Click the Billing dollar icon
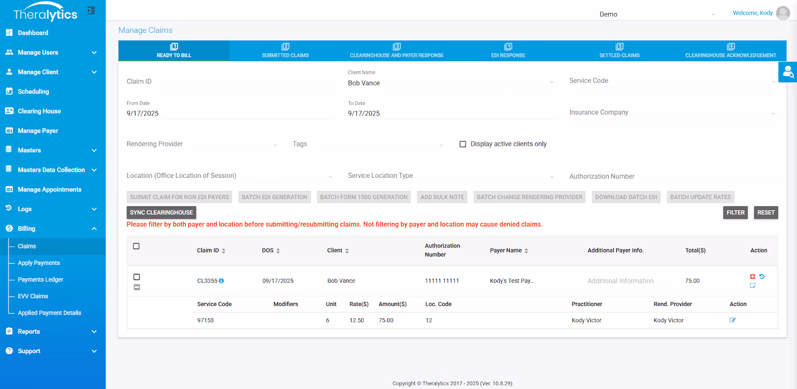 coord(9,228)
